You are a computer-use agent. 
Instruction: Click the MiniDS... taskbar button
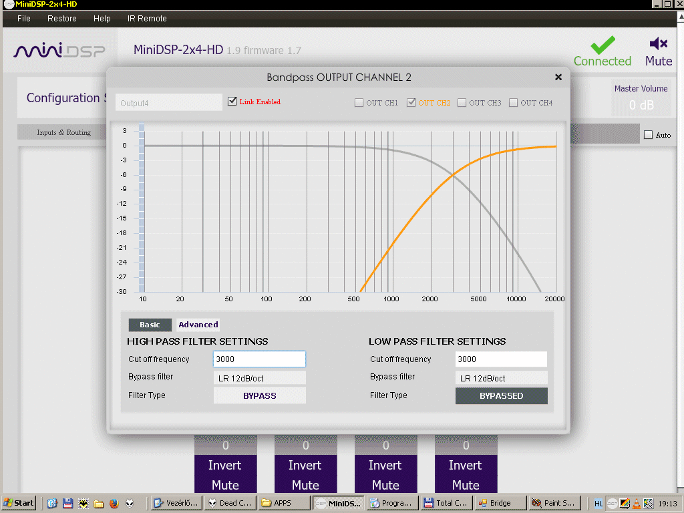(338, 503)
